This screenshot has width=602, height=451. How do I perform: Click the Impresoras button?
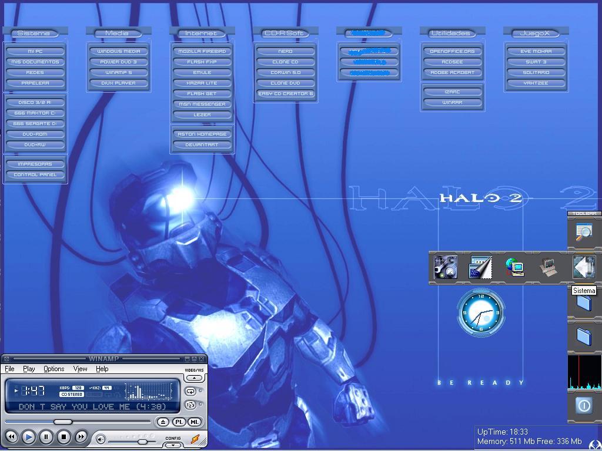[35, 164]
